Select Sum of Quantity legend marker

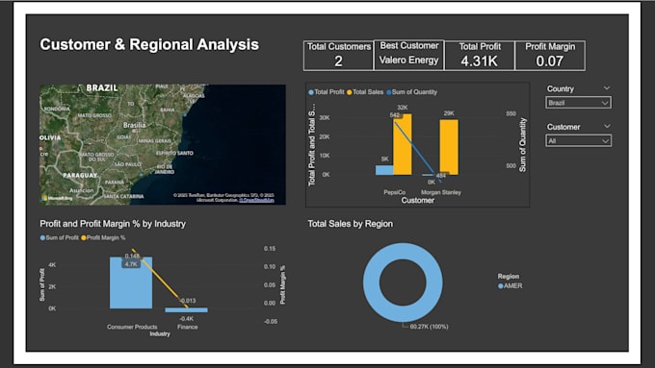click(x=389, y=92)
